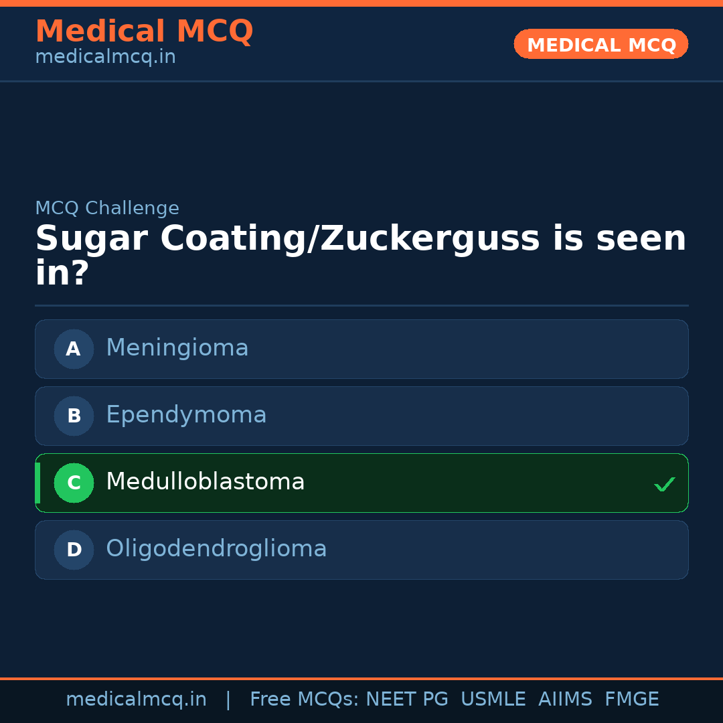Select the Oligodendroglioma answer option
723x723 pixels.
[x=361, y=550]
